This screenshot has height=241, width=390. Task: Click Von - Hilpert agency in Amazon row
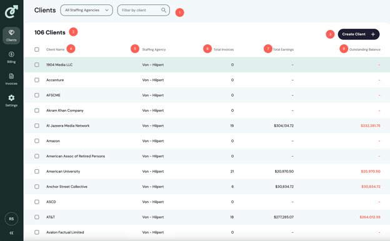pos(153,141)
